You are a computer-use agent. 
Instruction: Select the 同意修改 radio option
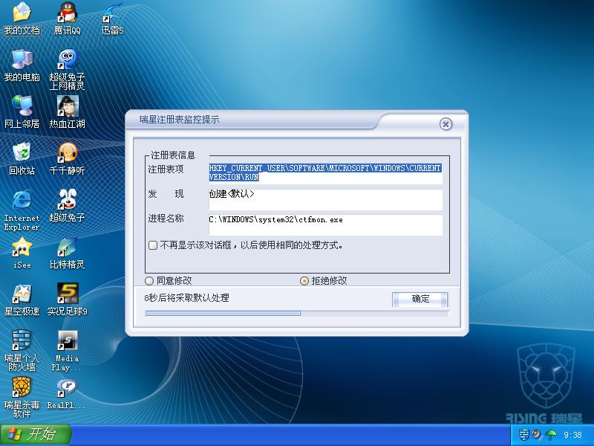149,281
